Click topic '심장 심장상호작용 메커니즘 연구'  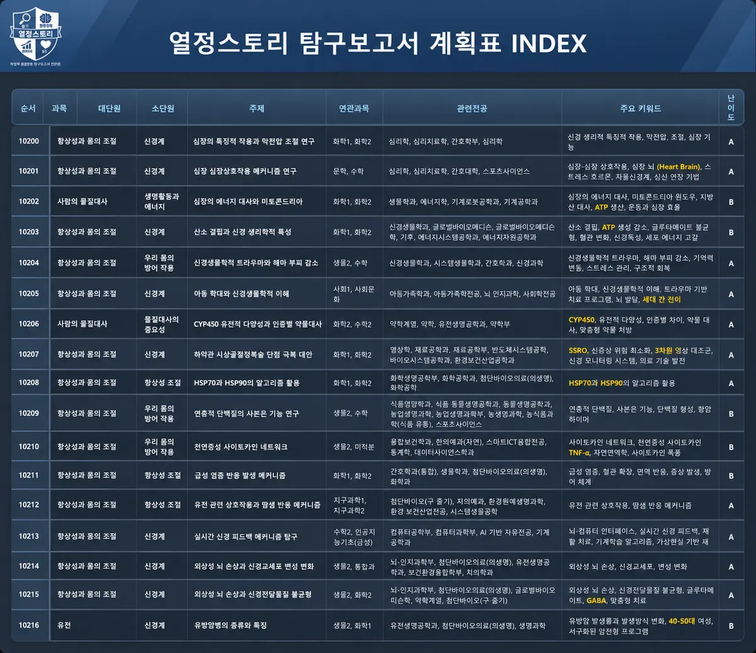244,171
